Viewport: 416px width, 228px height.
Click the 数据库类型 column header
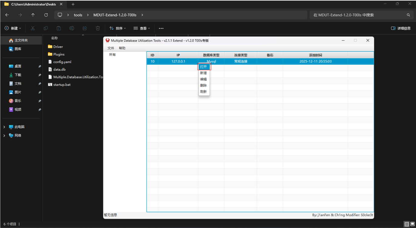pyautogui.click(x=211, y=55)
